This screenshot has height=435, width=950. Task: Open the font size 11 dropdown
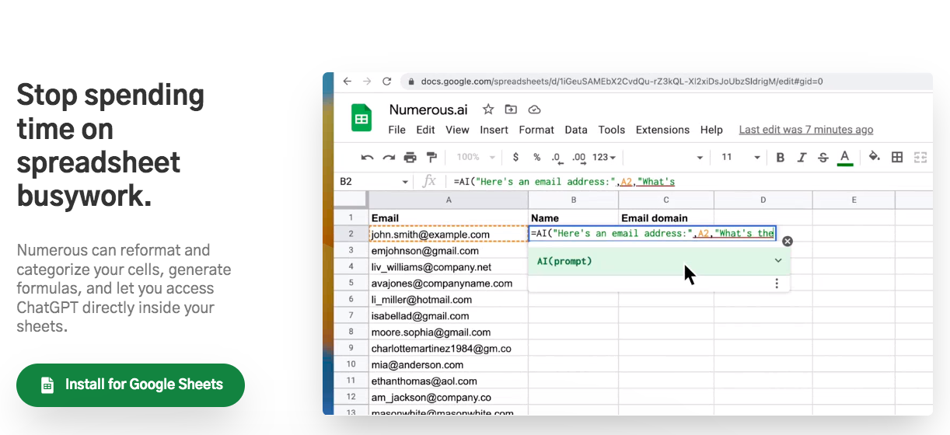[x=741, y=157]
